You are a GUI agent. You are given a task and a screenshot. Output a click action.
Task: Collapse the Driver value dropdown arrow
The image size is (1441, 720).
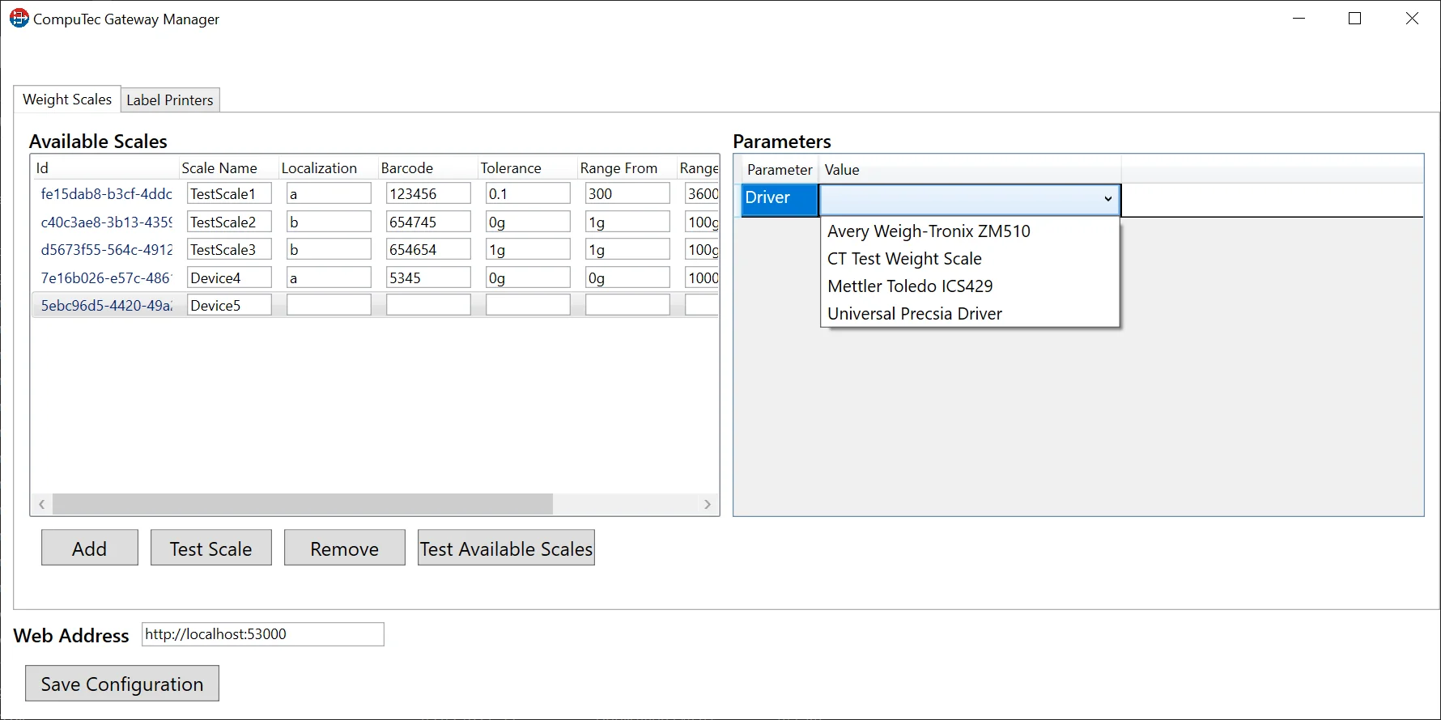point(1107,199)
